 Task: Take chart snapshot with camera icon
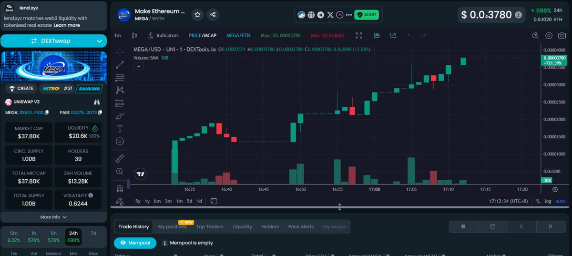click(562, 35)
